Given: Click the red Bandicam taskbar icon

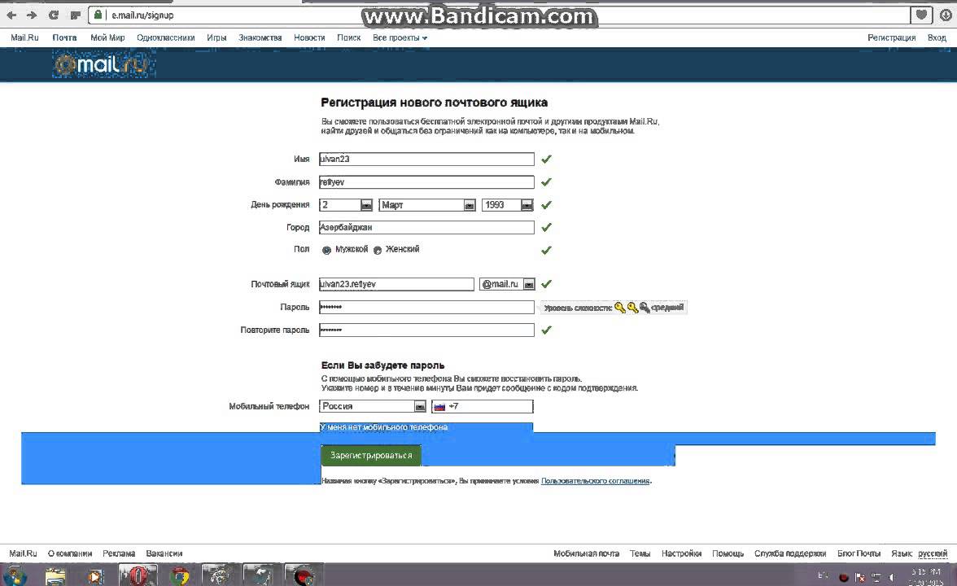Looking at the screenshot, I should (x=304, y=575).
